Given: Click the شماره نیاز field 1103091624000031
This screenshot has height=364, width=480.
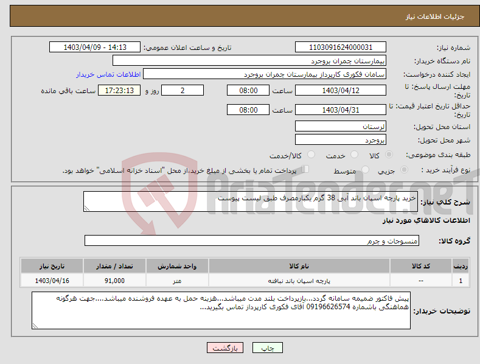Looking at the screenshot, I should click(341, 47).
